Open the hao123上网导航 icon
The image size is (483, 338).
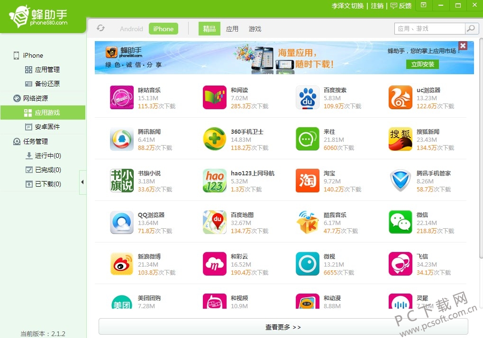click(215, 181)
